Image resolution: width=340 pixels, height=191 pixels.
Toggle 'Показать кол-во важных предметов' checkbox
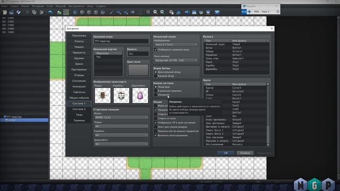156,131
